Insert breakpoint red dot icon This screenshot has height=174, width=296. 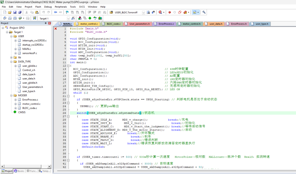[x=170, y=12]
